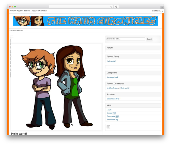Open the Entries RSS link
The image size is (171, 145).
pyautogui.click(x=111, y=113)
